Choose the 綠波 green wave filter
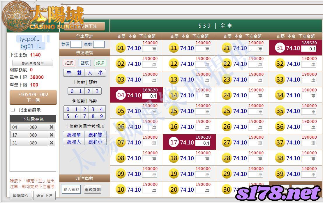Screen dimensions: 323x203 (x=100, y=63)
